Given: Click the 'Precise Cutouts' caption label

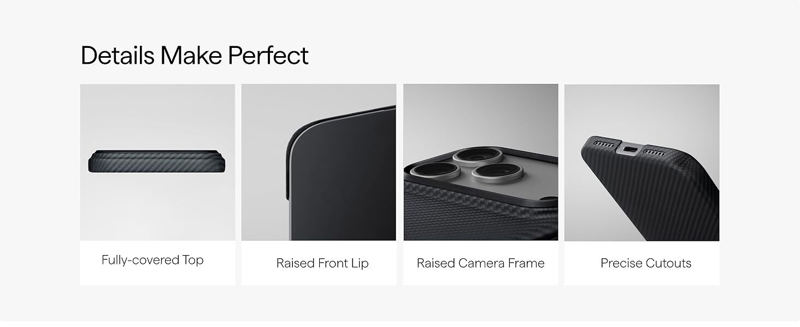Looking at the screenshot, I should [646, 263].
